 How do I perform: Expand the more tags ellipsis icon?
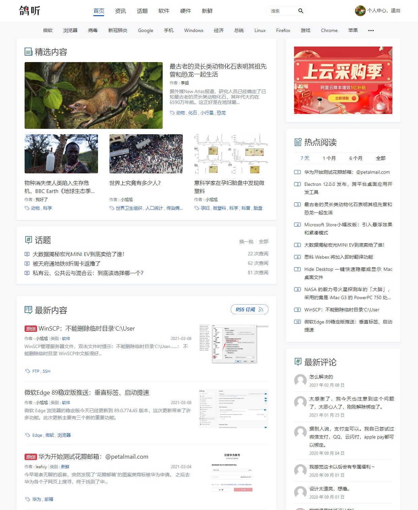pos(371,31)
